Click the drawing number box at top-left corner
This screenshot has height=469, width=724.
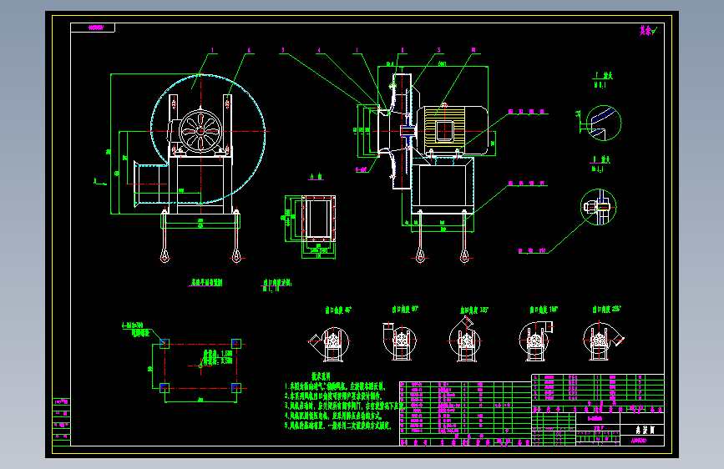point(93,28)
